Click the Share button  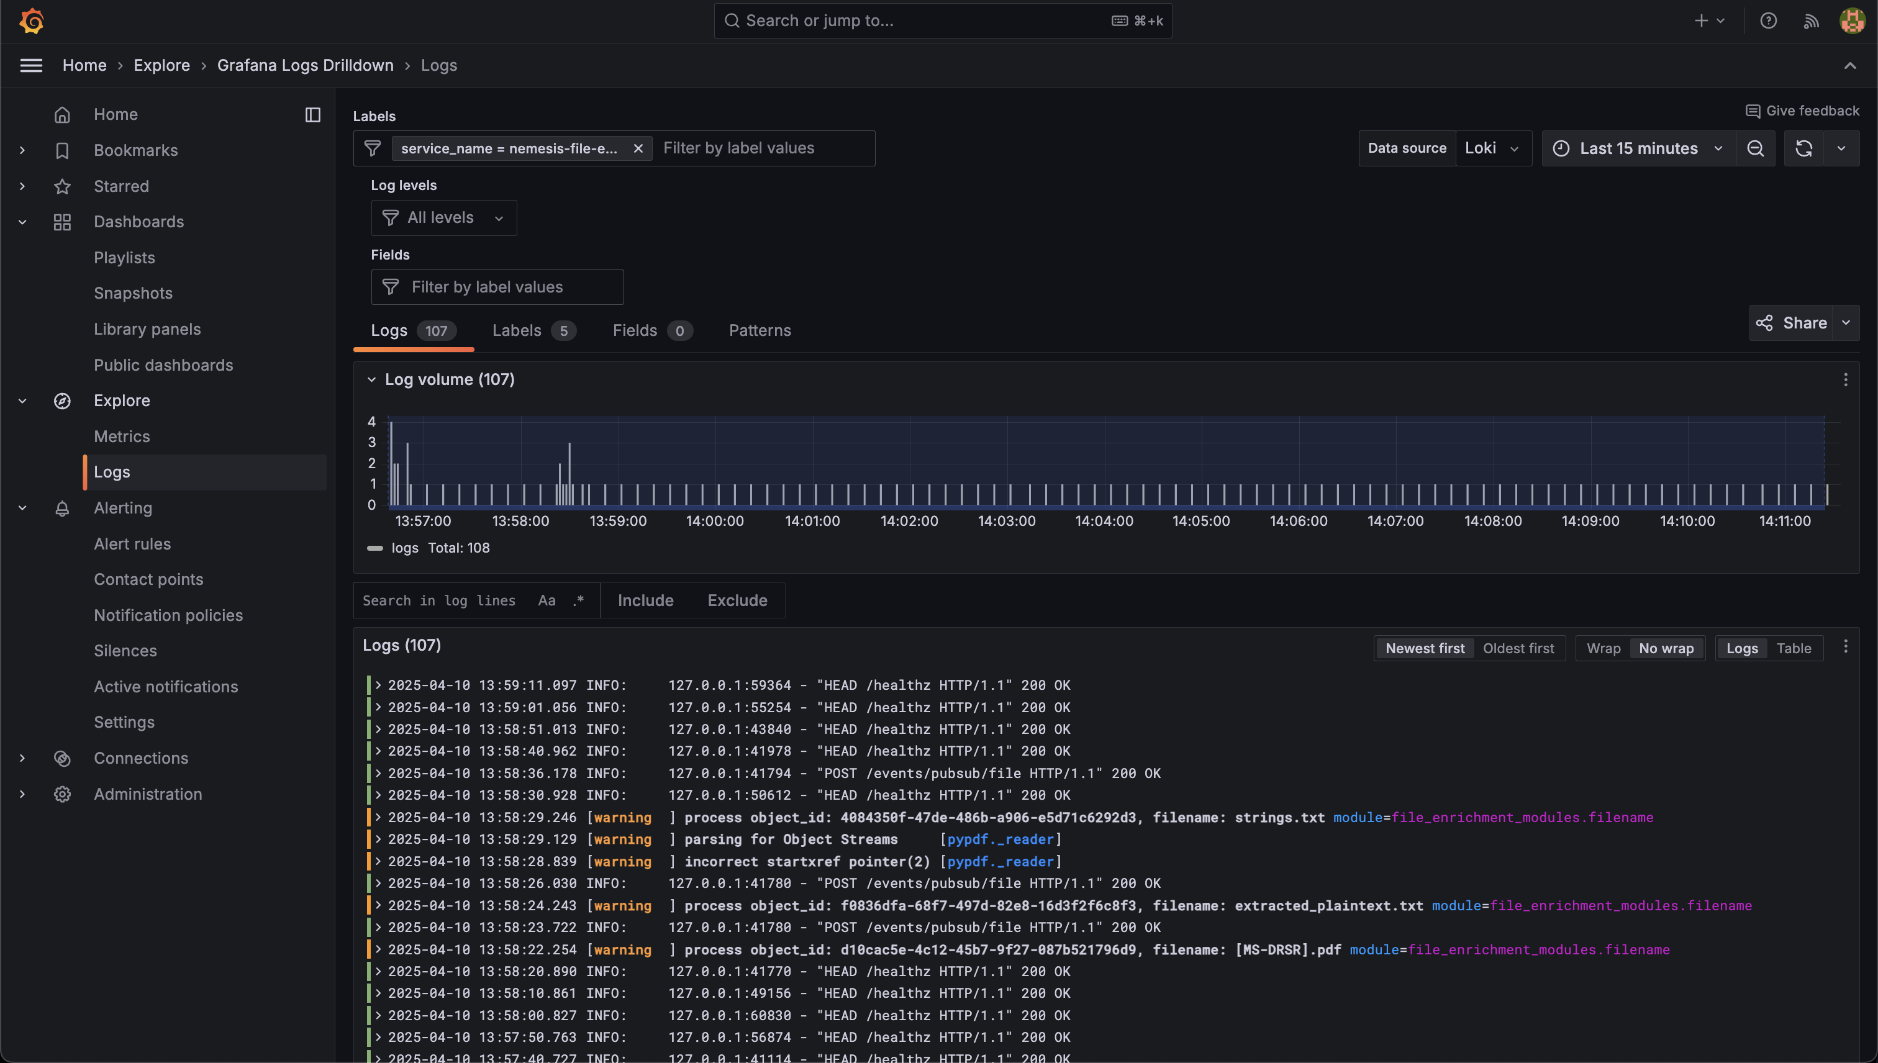click(1792, 323)
